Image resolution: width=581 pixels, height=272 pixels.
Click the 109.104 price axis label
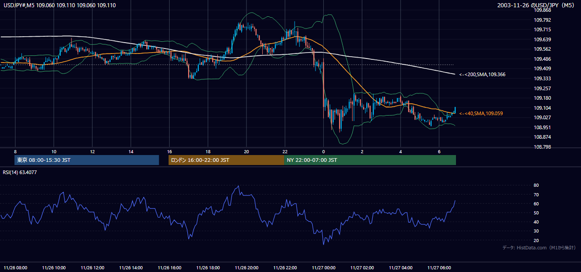[542, 108]
